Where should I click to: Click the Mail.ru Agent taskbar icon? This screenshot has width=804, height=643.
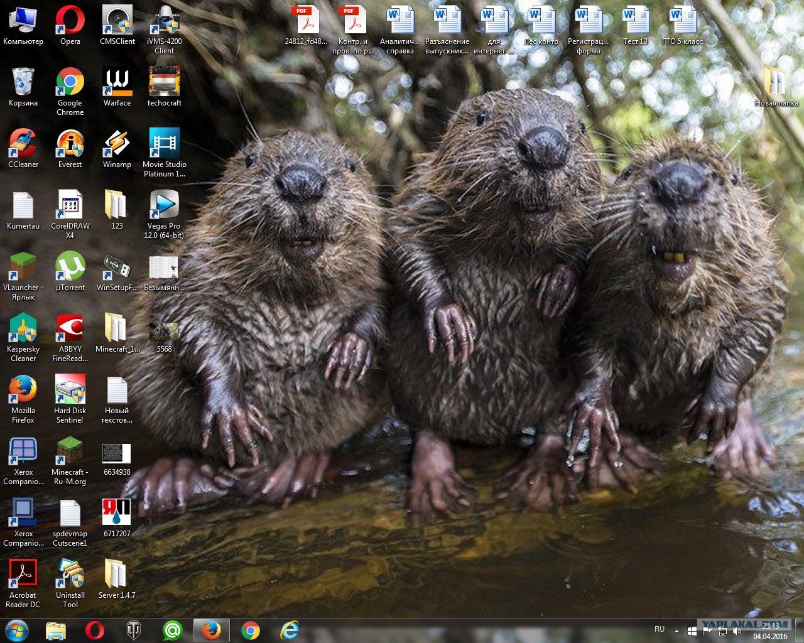pos(172,630)
